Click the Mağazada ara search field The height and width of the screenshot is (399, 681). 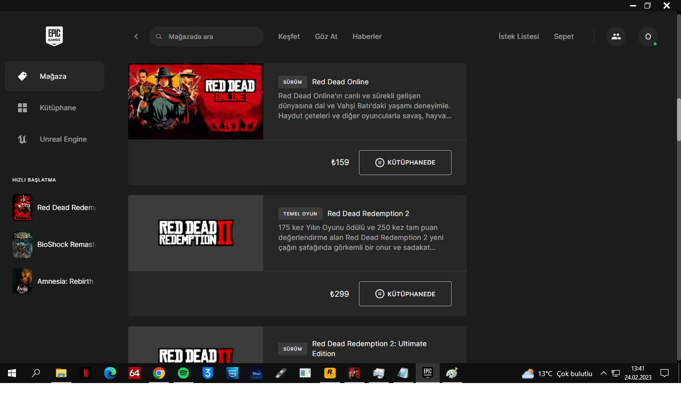206,36
